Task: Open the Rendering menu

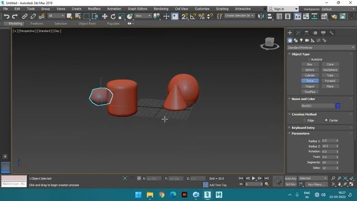Action: point(161,9)
